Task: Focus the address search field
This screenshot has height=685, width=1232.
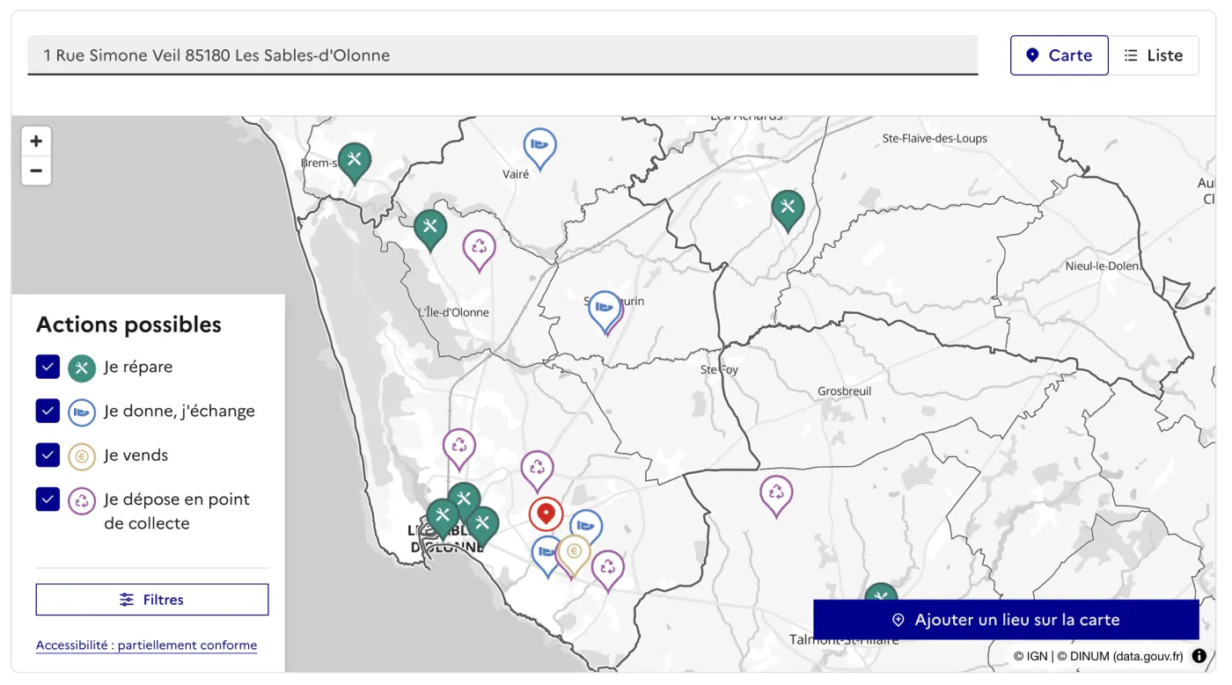Action: pyautogui.click(x=502, y=55)
